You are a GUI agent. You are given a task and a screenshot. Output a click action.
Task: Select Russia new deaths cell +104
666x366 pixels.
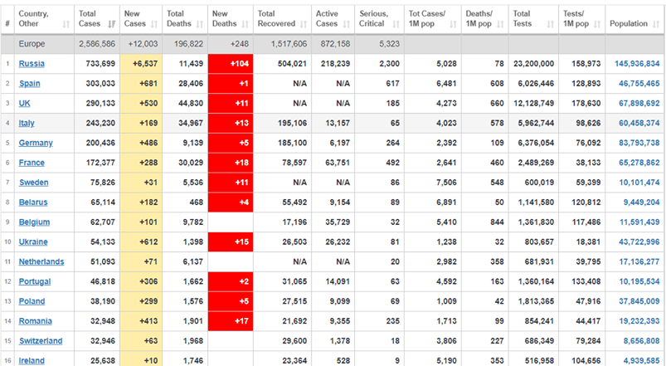231,64
